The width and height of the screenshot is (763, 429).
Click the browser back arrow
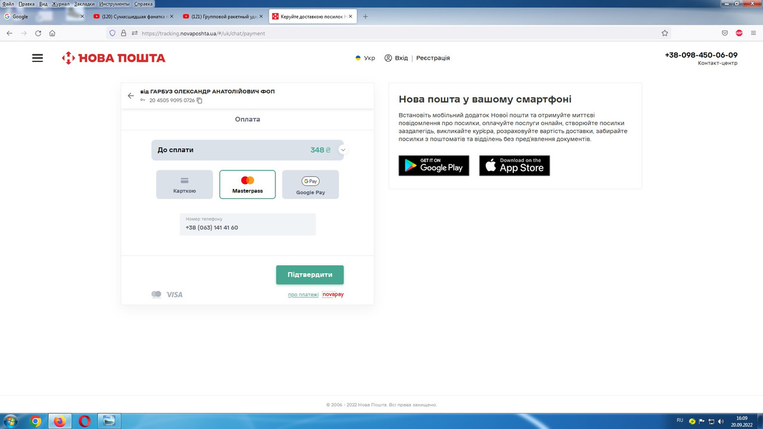click(x=9, y=33)
